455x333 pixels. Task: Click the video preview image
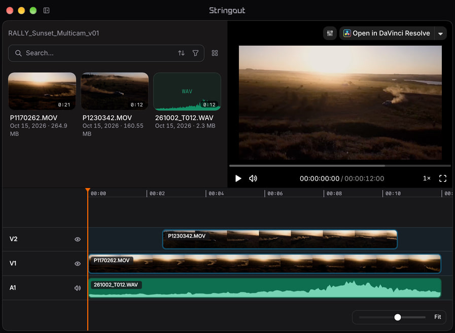340,103
